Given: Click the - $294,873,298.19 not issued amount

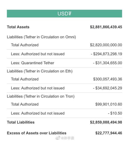Looking at the screenshot, I should point(106,54).
